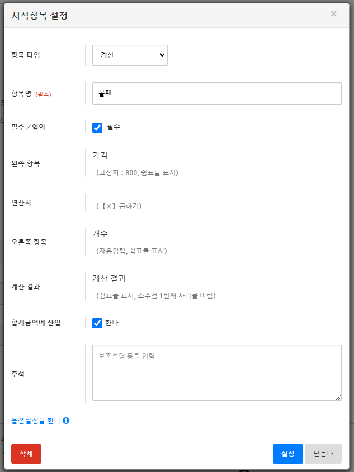Image resolution: width=354 pixels, height=472 pixels.
Task: Click into the 주석 text area
Action: (216, 372)
